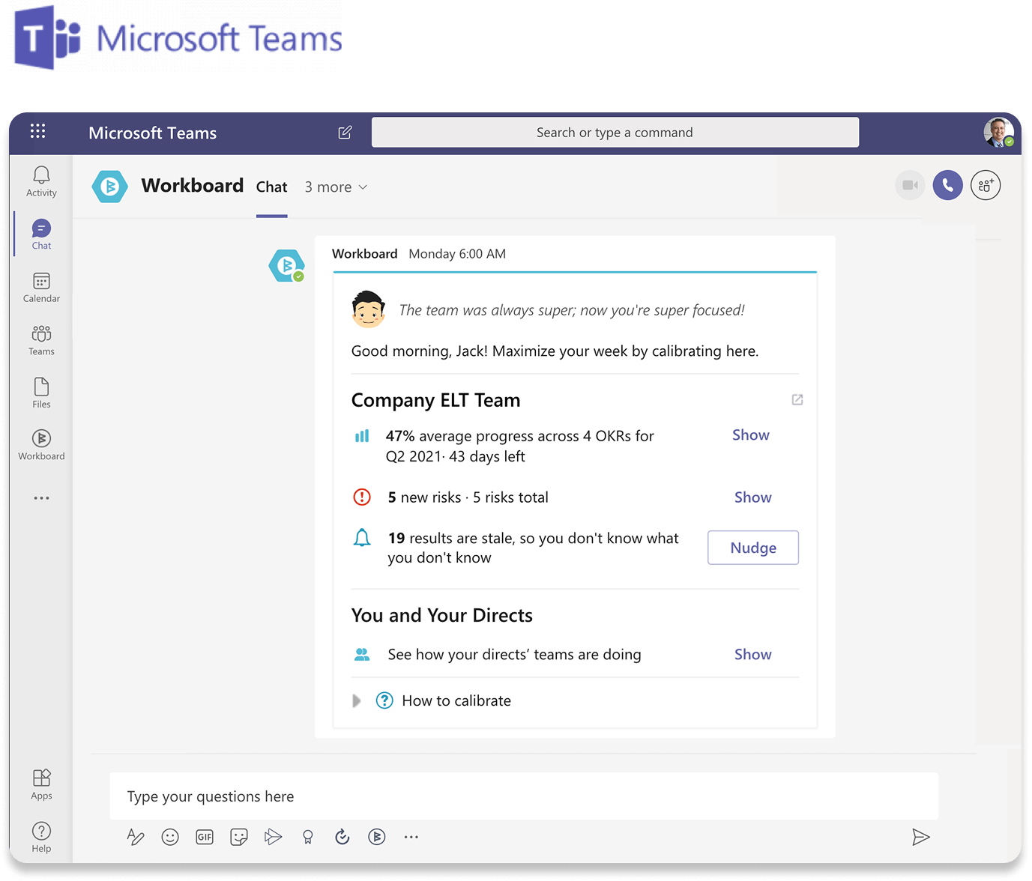1032x881 pixels.
Task: Click the Workboard bot avatar on message
Action: [x=287, y=266]
